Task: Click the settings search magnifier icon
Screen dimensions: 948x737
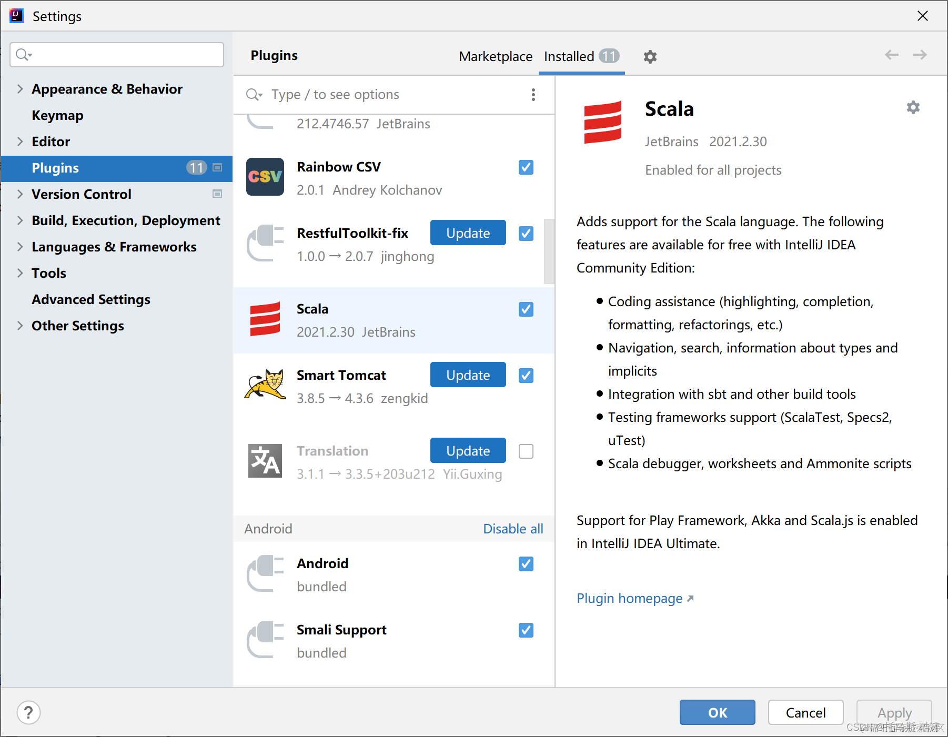Action: click(x=24, y=55)
